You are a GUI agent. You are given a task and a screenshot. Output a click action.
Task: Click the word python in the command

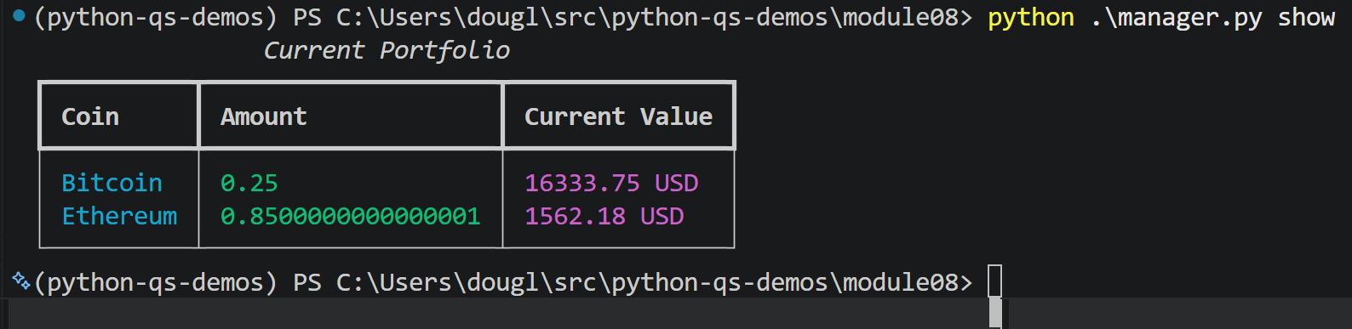click(1031, 17)
